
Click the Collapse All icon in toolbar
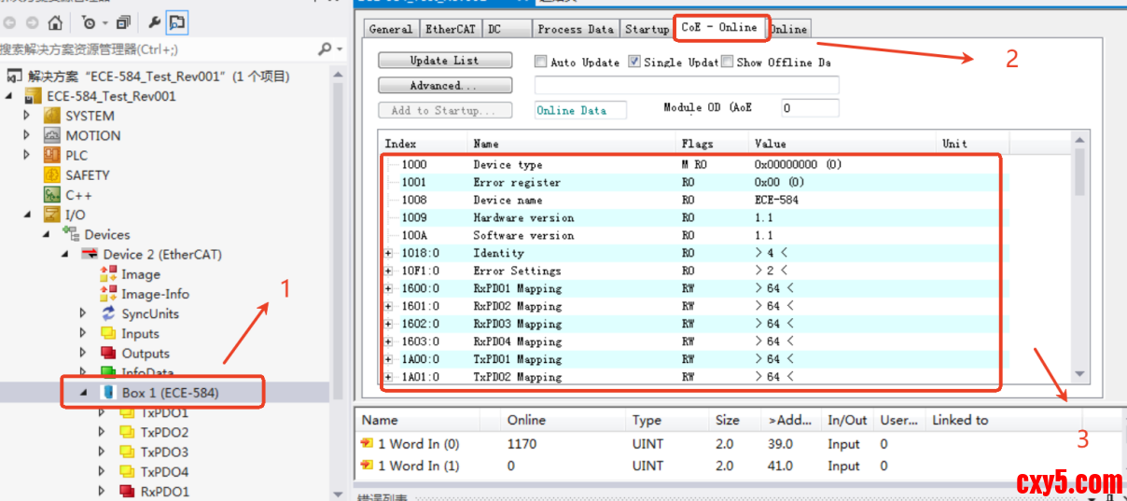click(x=123, y=22)
